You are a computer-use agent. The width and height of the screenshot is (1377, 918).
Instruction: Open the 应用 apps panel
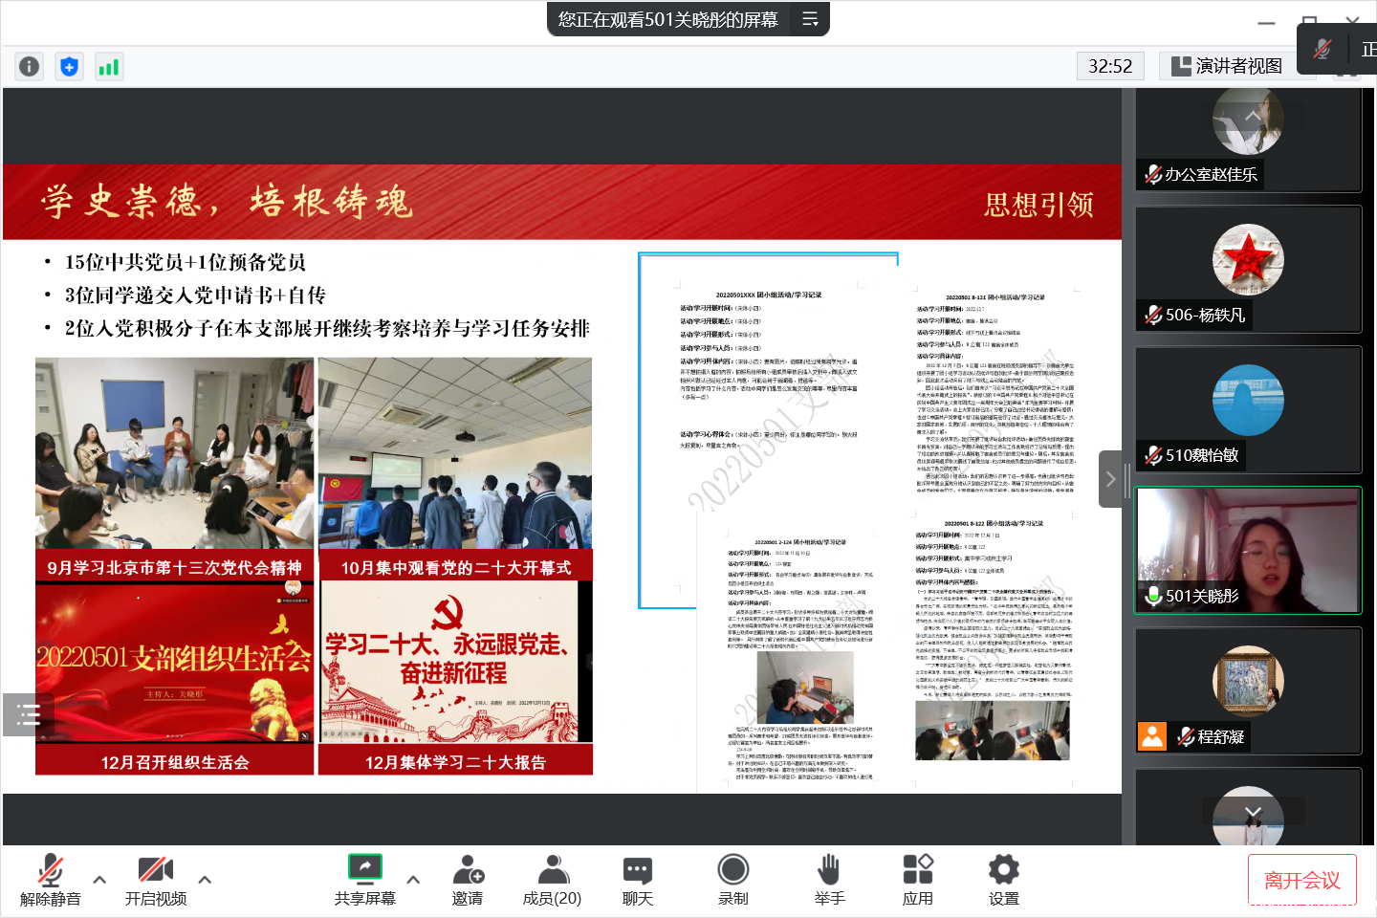tap(917, 880)
